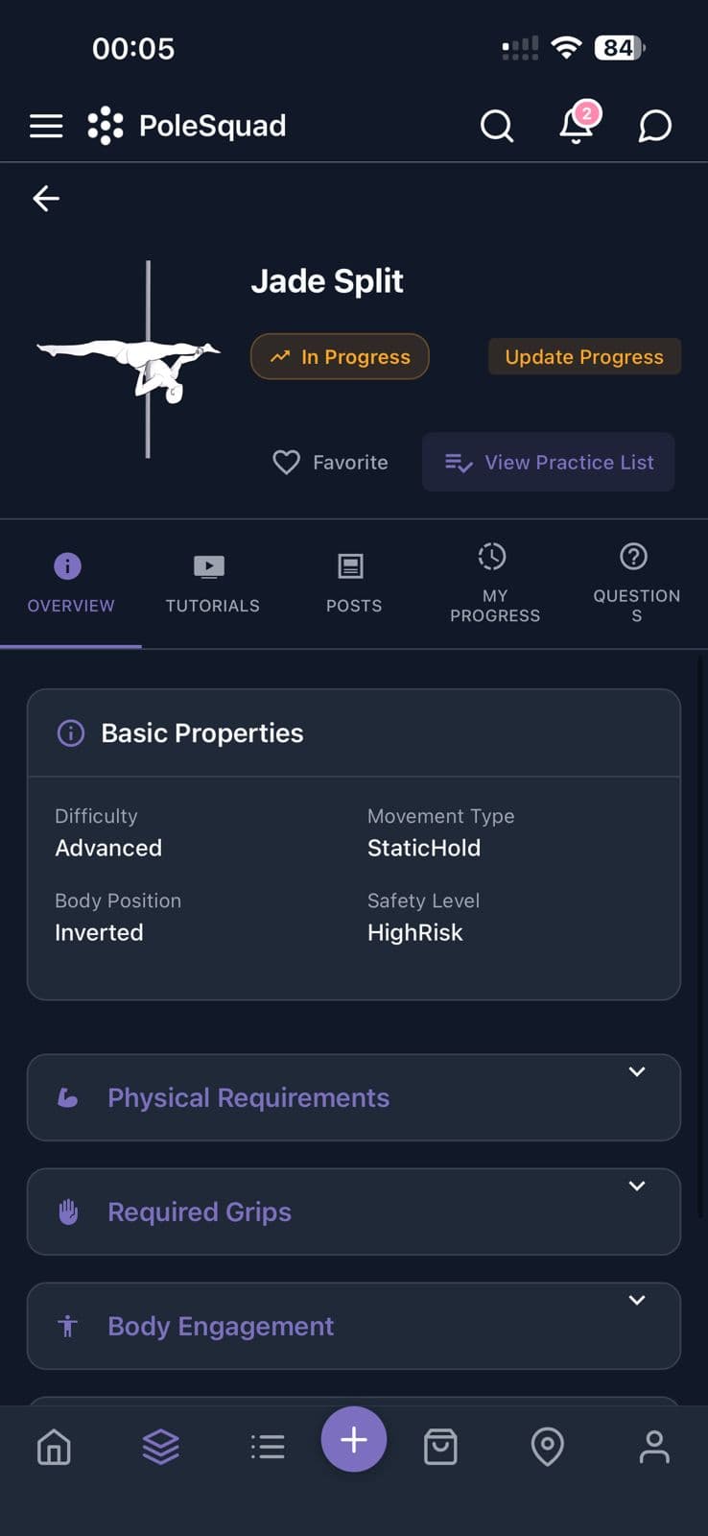Tap the search magnifier icon

[x=496, y=126]
